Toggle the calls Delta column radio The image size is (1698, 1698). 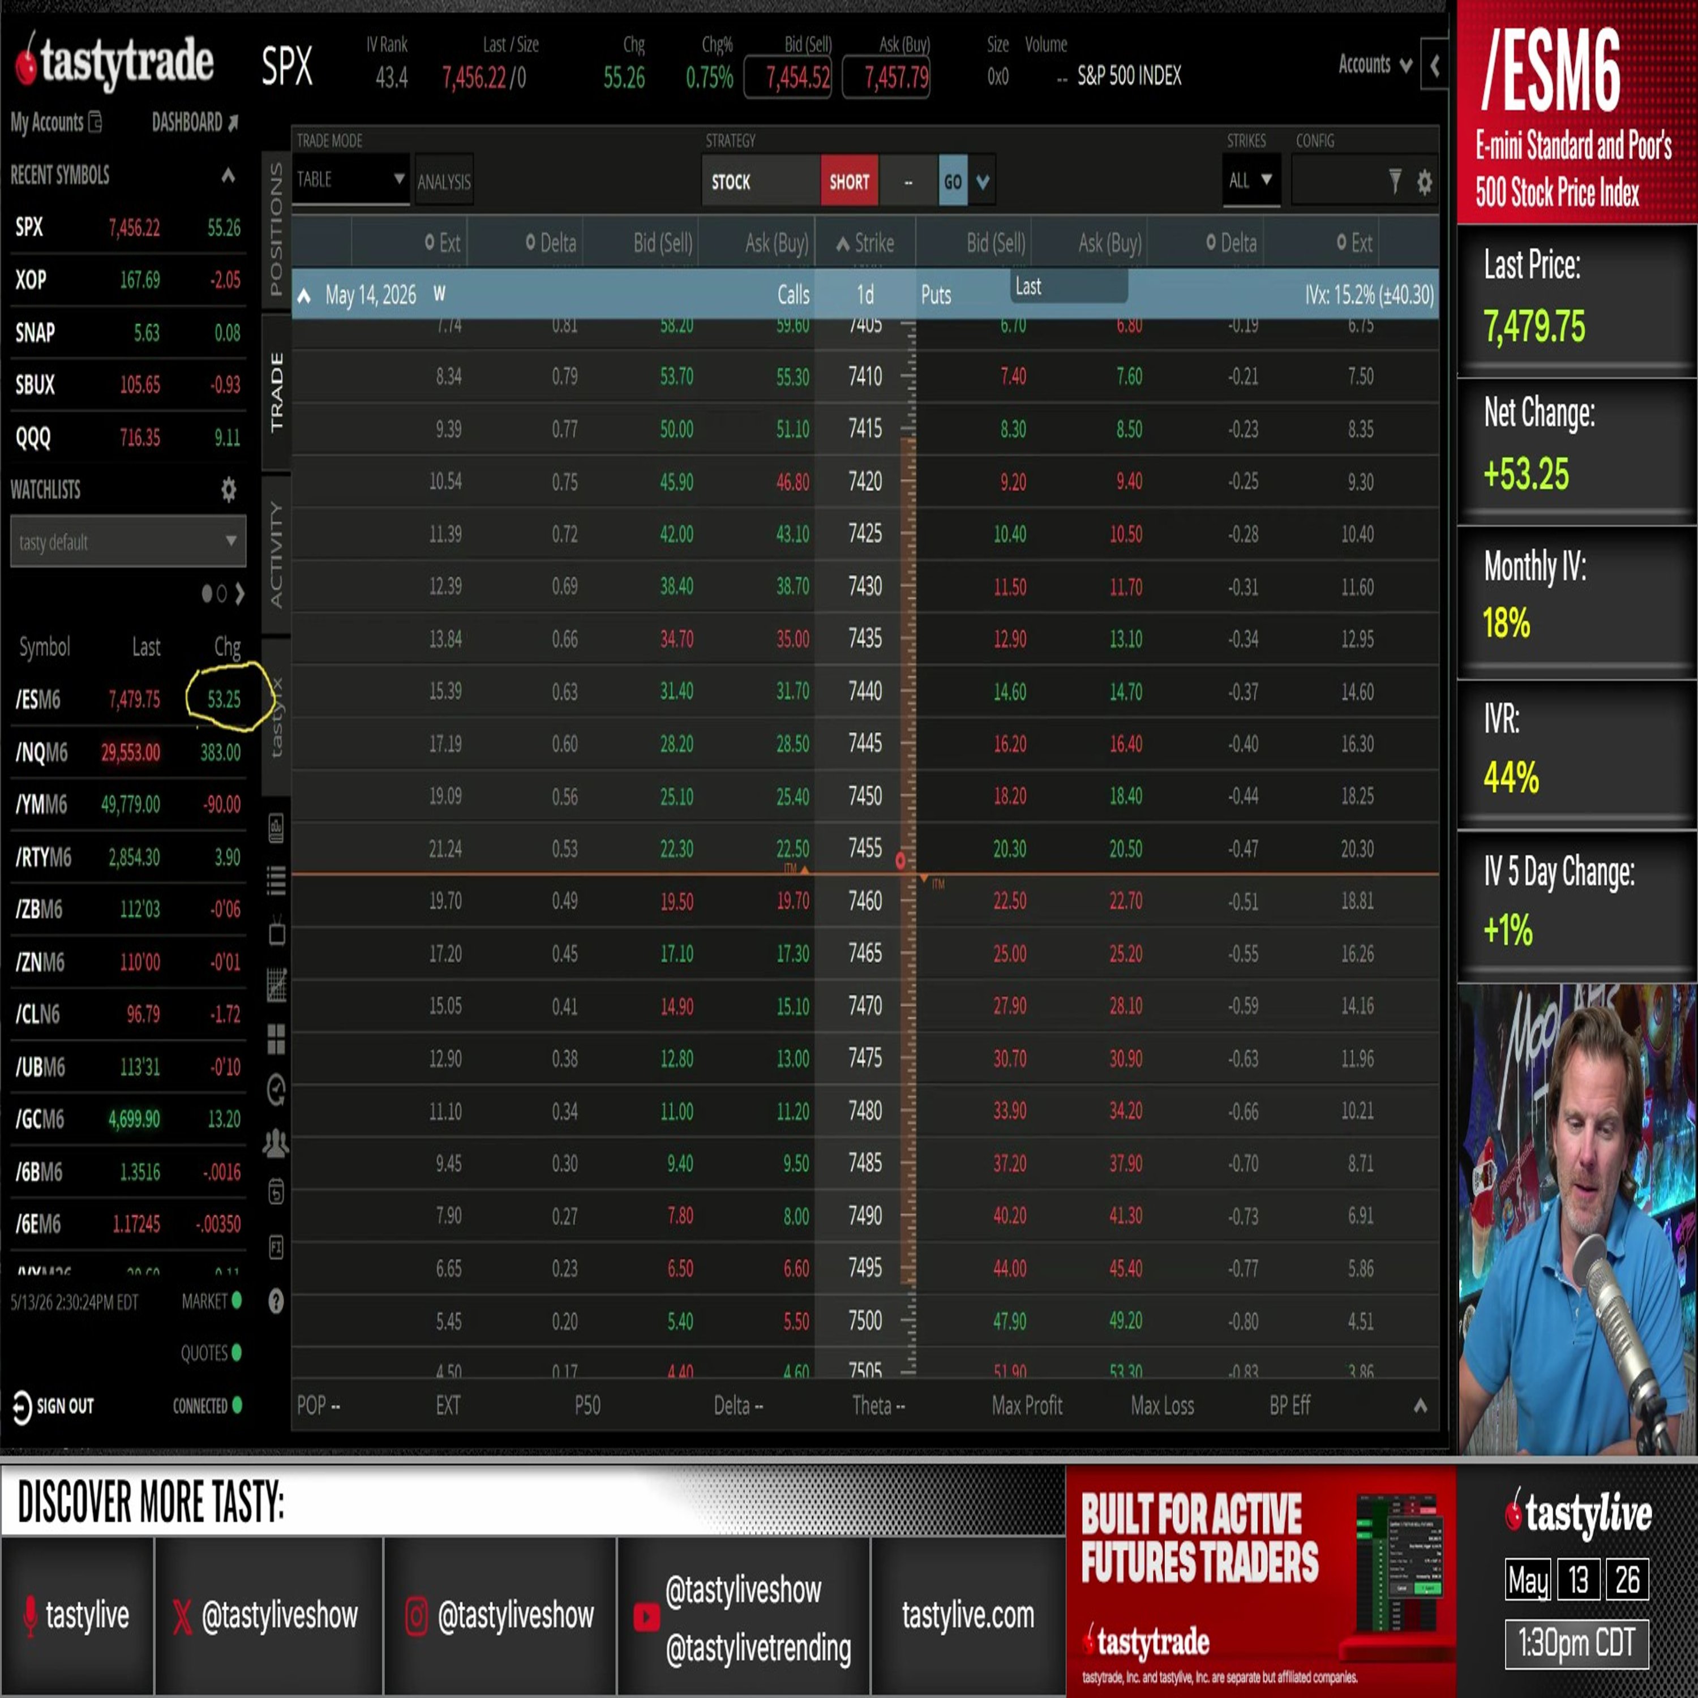point(530,242)
